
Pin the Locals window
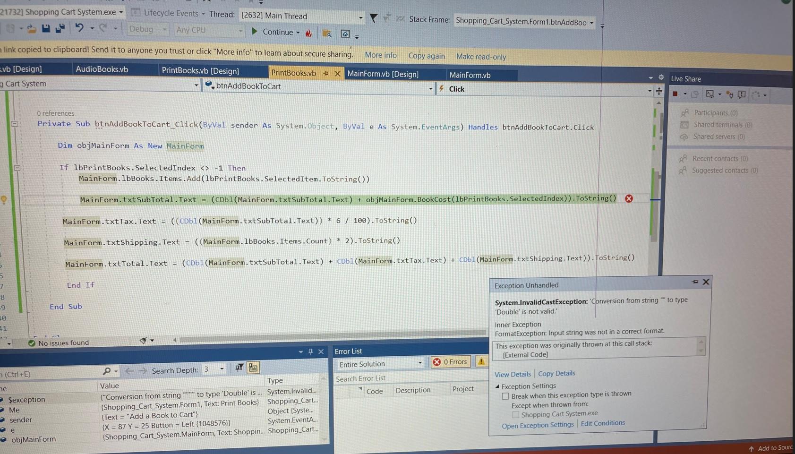[310, 351]
